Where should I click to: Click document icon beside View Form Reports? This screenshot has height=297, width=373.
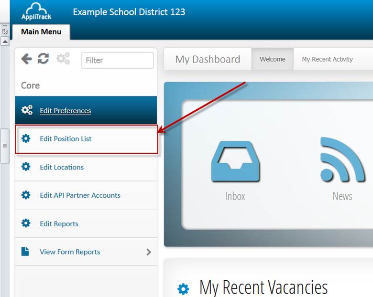click(25, 252)
